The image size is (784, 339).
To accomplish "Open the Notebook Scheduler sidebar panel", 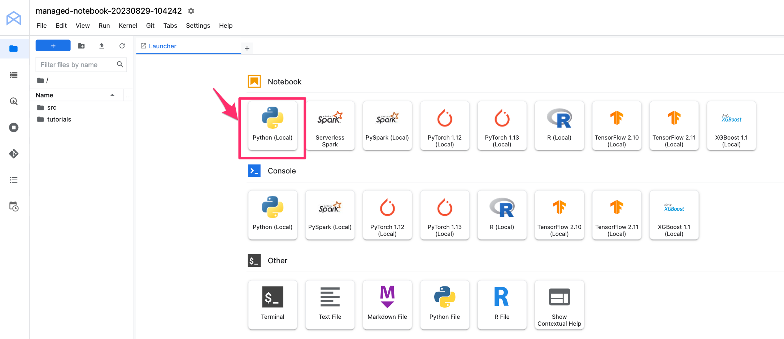I will coord(14,206).
